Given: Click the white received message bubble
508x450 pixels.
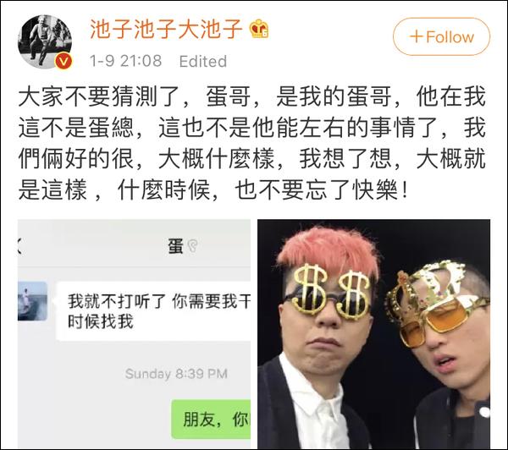Looking at the screenshot, I should (153, 311).
